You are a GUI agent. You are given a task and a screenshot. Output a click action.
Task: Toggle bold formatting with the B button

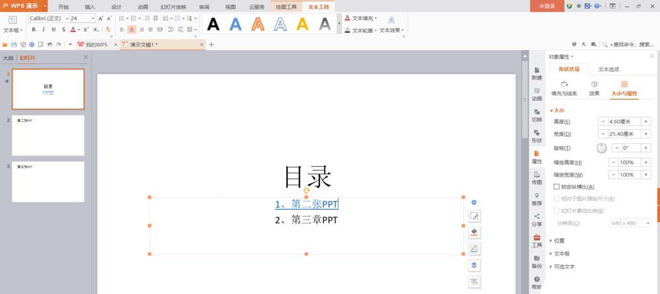[34, 30]
